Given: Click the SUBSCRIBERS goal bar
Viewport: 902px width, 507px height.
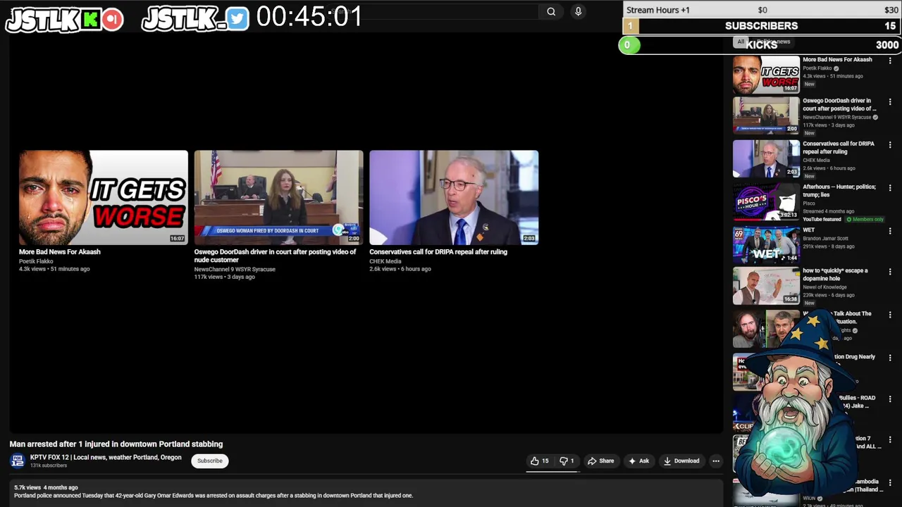Looking at the screenshot, I should 762,26.
